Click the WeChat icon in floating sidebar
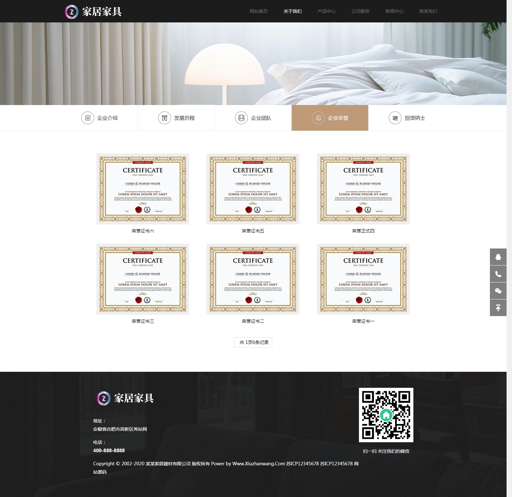The width and height of the screenshot is (512, 497). pos(498,291)
